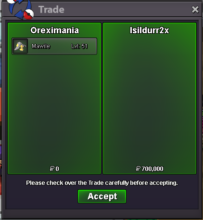The image size is (203, 220).
Task: Click the Lvl: 51 label
Action: click(79, 46)
